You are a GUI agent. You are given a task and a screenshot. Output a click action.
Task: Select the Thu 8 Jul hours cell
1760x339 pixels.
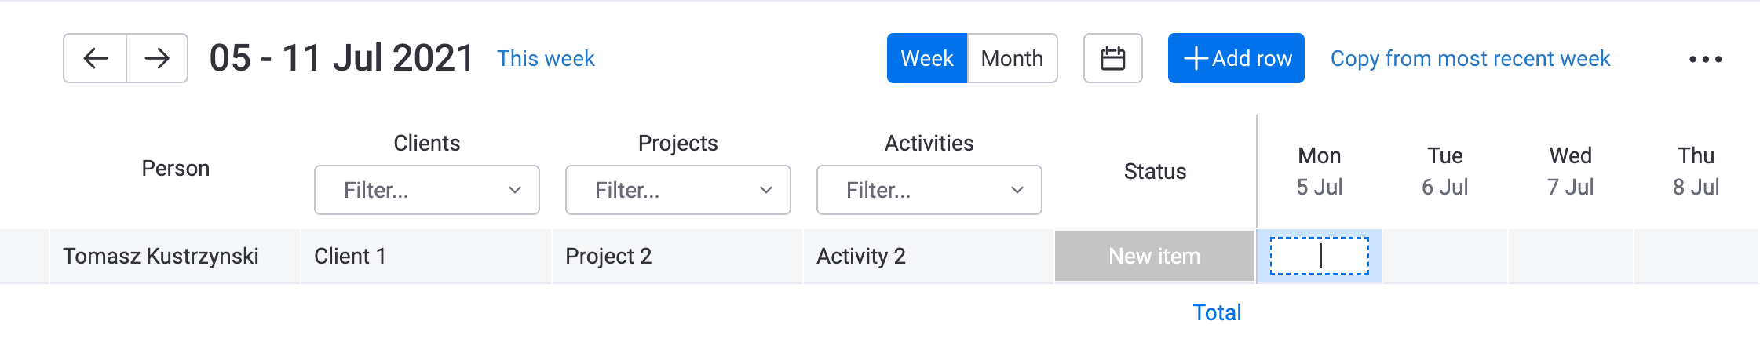1696,256
